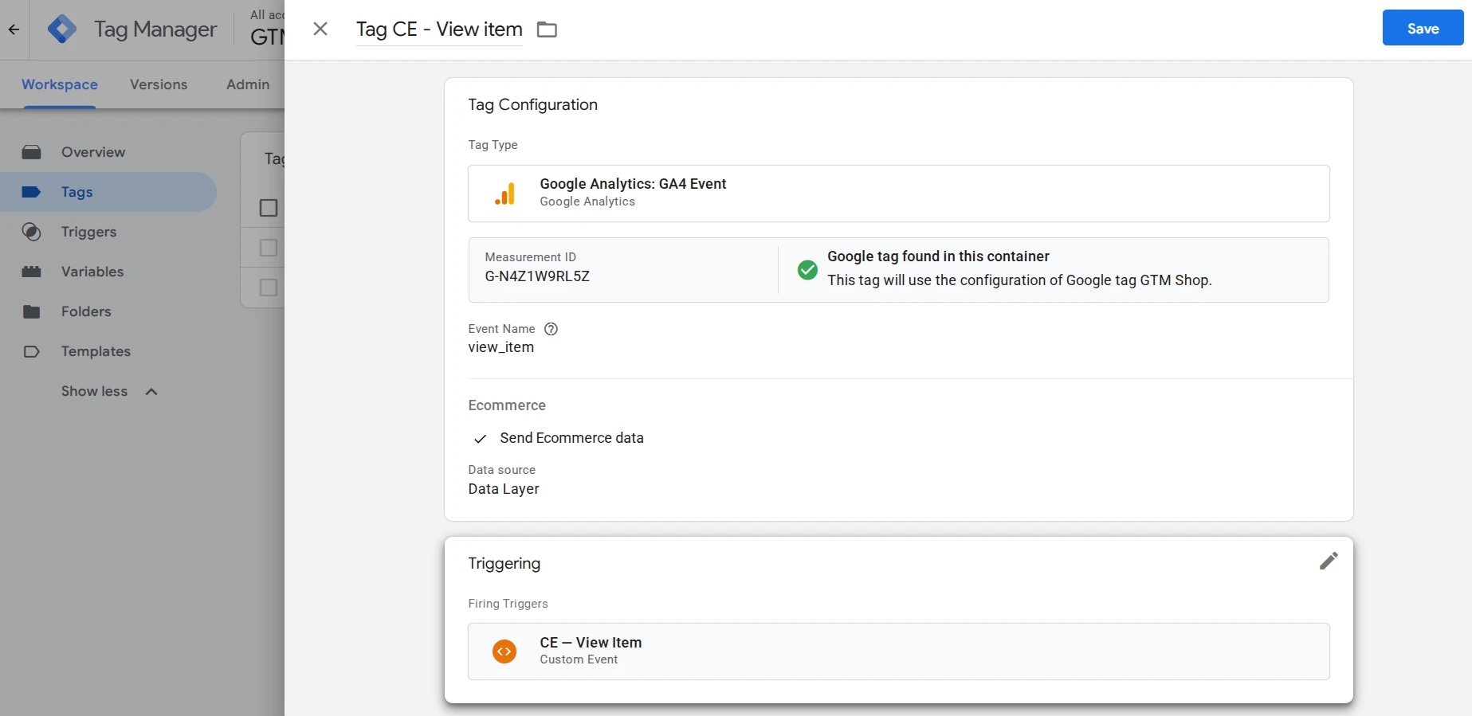The height and width of the screenshot is (716, 1472).
Task: Save the tag with the Save button
Action: [1423, 28]
